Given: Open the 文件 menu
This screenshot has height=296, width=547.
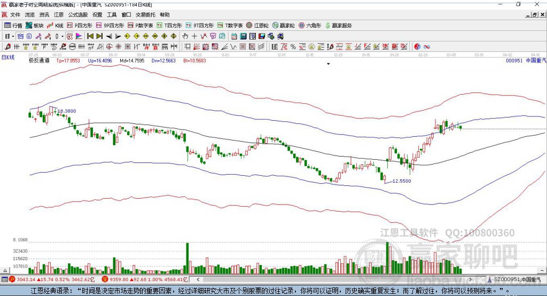Looking at the screenshot, I should [15, 14].
